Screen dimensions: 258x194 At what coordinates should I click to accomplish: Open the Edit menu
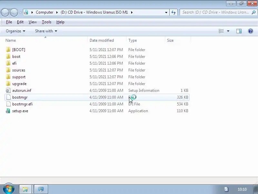(x=20, y=22)
